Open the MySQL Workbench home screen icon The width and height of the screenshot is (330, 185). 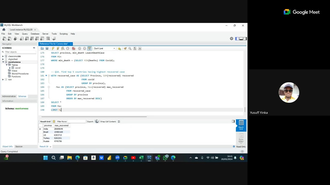point(4,30)
